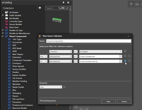This screenshot has height=110, width=142.
Task: Add filter after Visual Components Oy row
Action: tap(125, 61)
